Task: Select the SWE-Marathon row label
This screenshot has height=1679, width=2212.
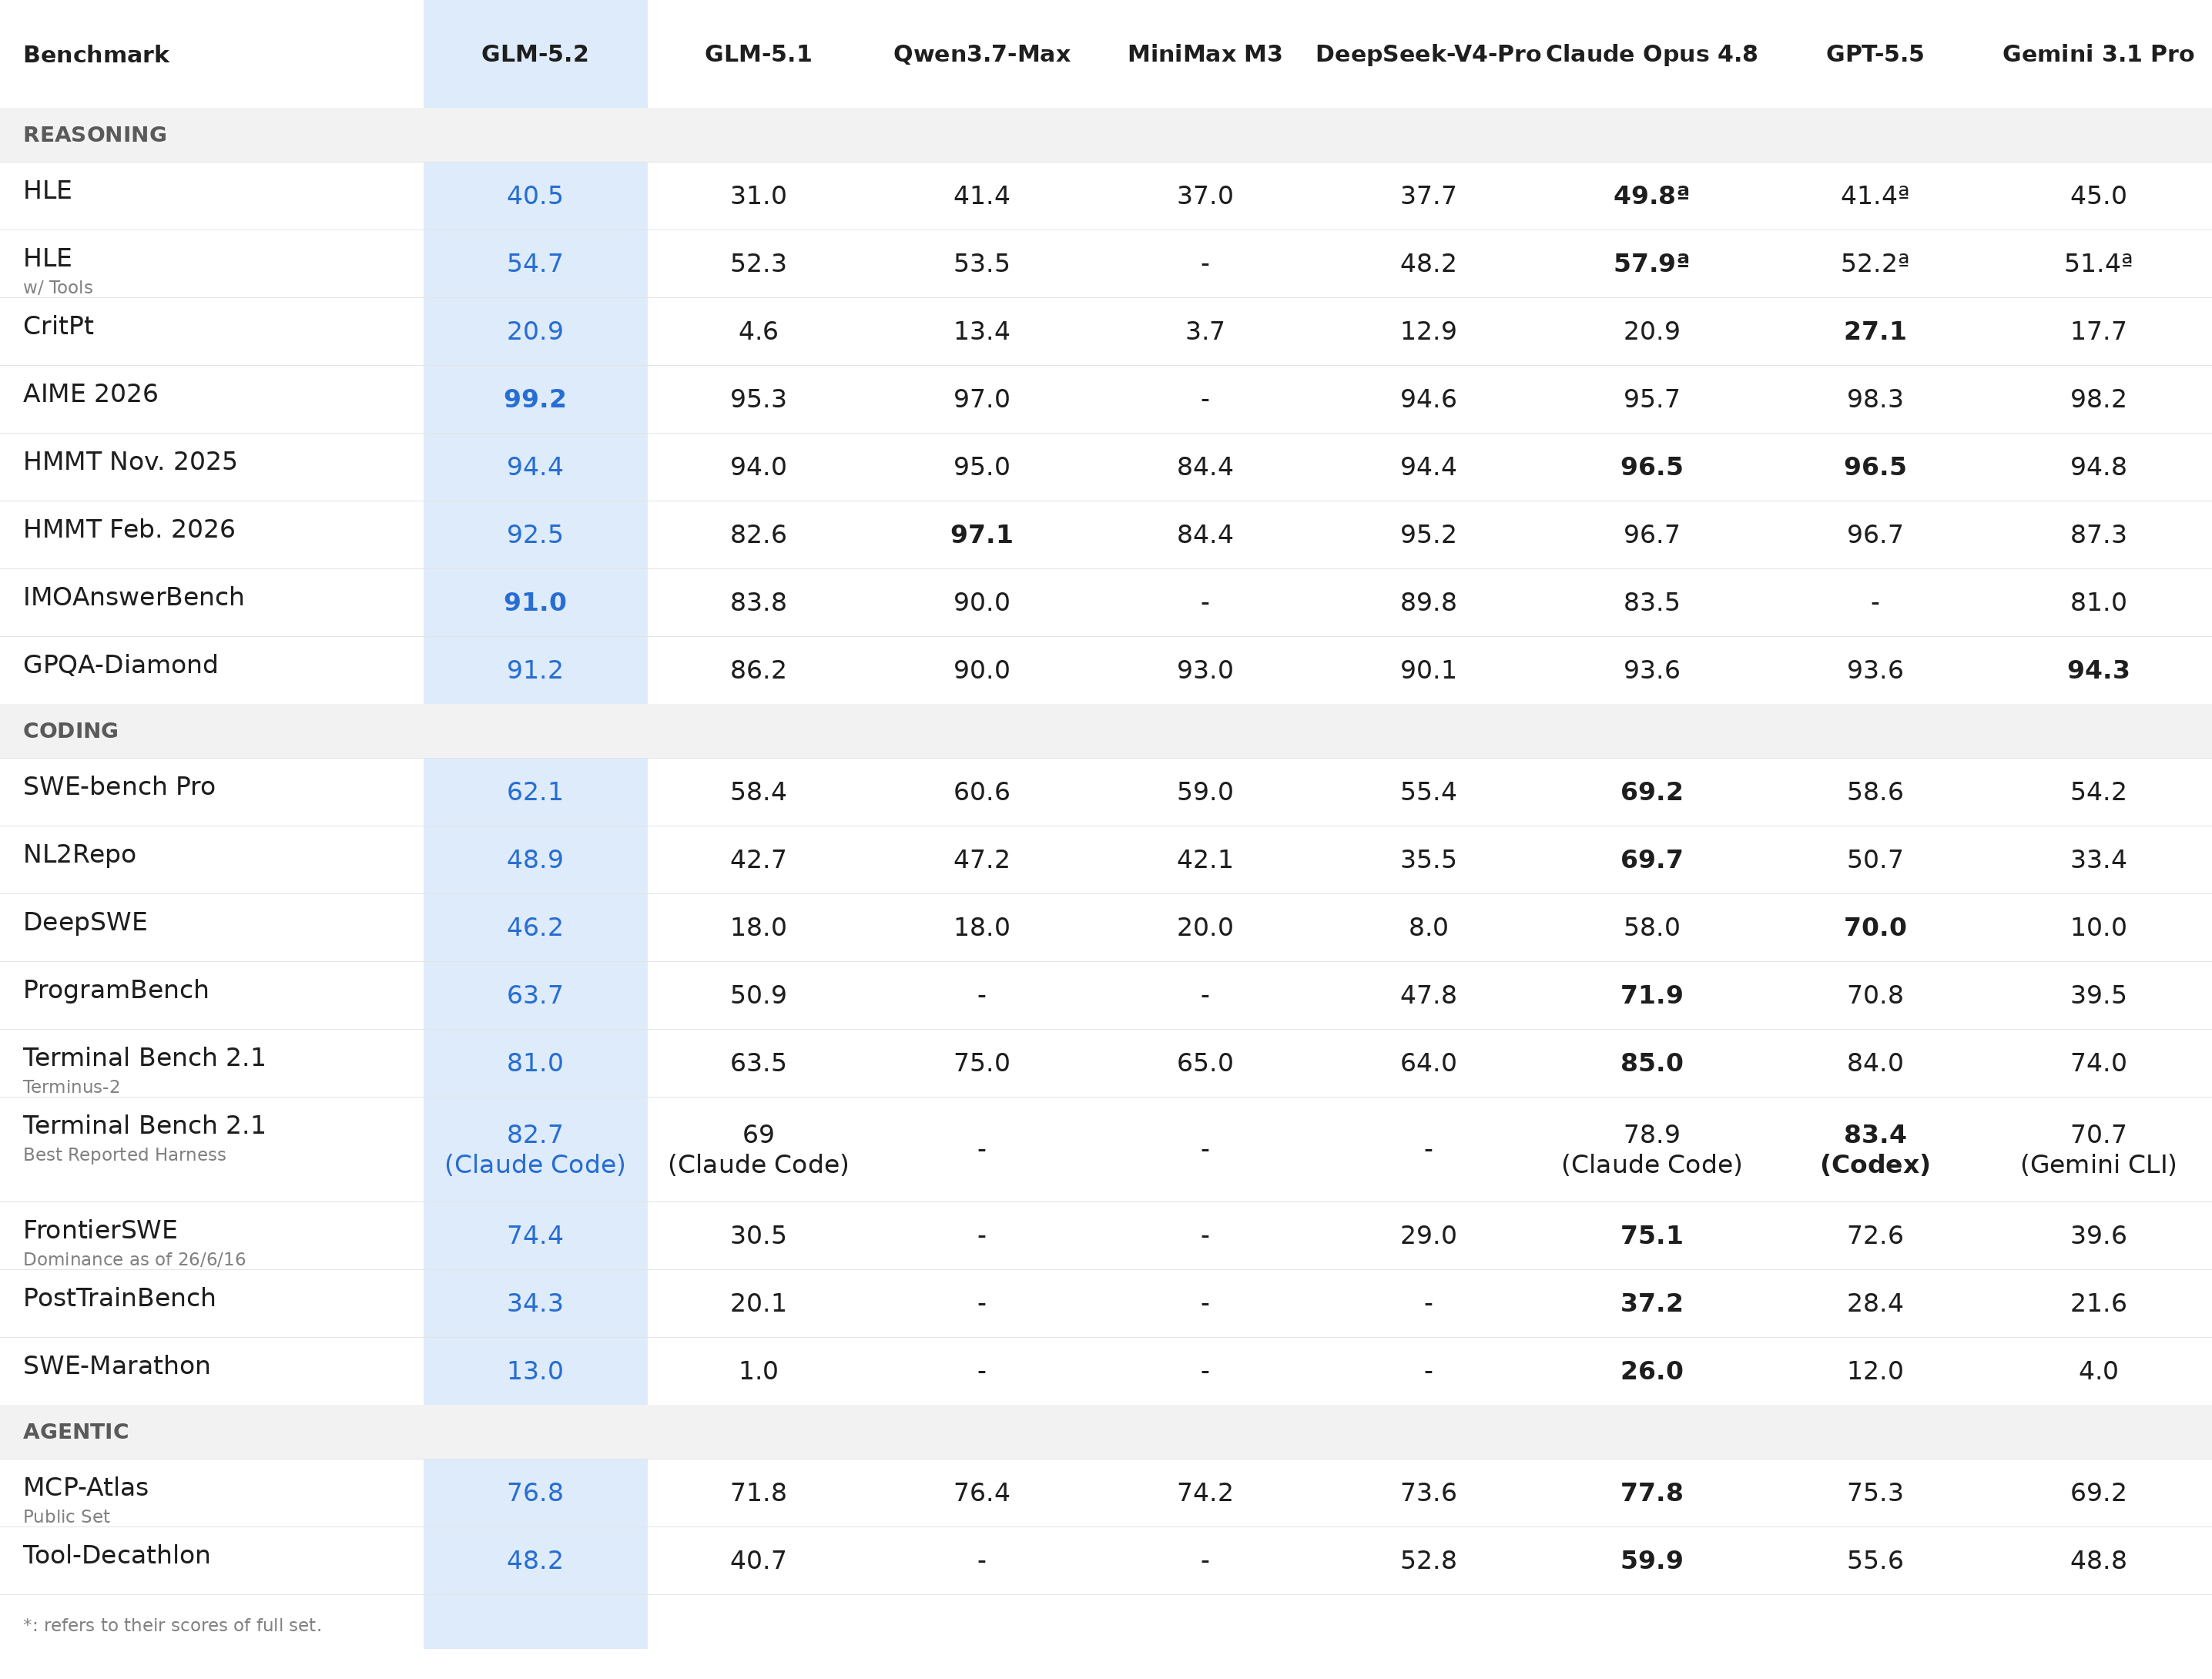Action: tap(117, 1366)
